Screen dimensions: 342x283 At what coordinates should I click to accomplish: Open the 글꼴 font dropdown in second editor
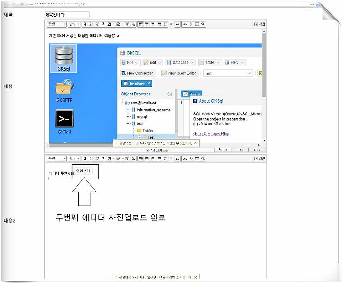pos(56,159)
